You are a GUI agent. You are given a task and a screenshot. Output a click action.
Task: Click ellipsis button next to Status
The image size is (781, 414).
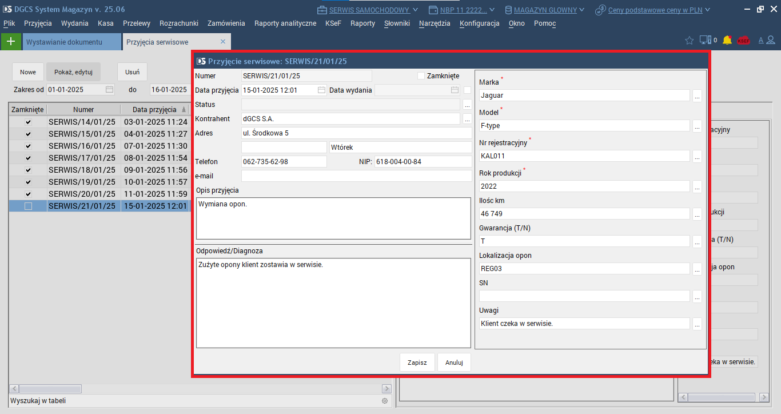coord(467,105)
